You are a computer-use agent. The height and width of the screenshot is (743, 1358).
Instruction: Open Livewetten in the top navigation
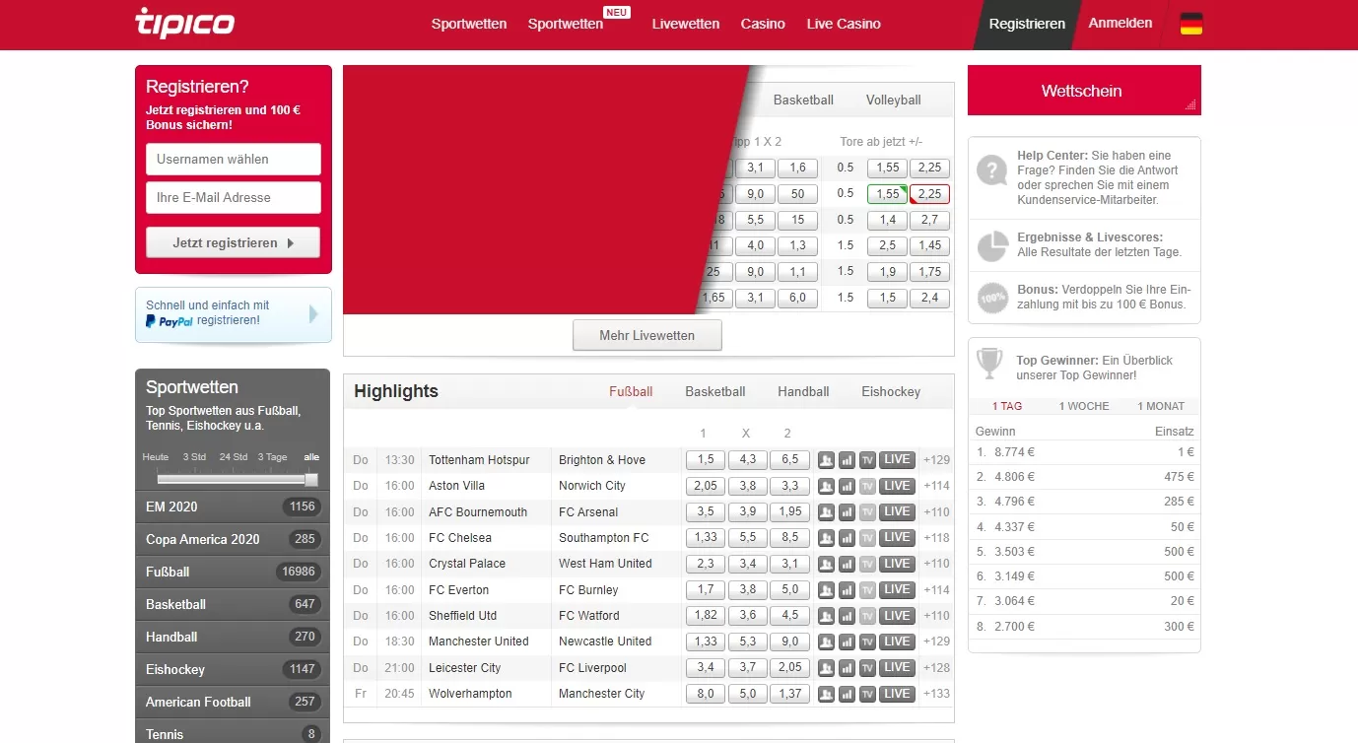[686, 24]
